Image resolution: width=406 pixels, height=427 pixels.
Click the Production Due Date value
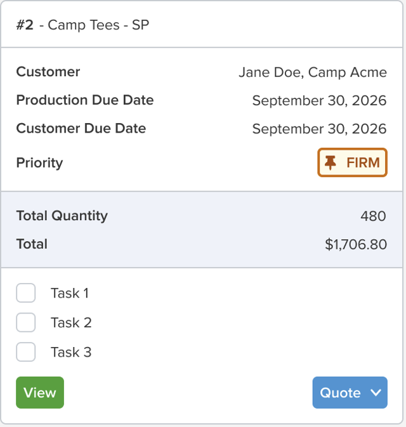point(319,100)
